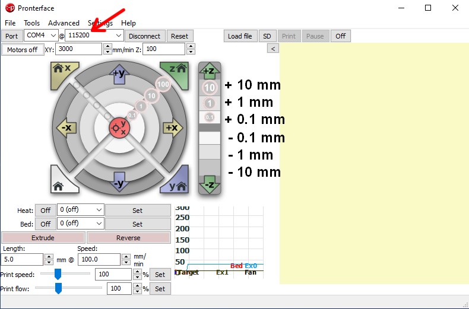Set the Print speed value

(x=160, y=275)
